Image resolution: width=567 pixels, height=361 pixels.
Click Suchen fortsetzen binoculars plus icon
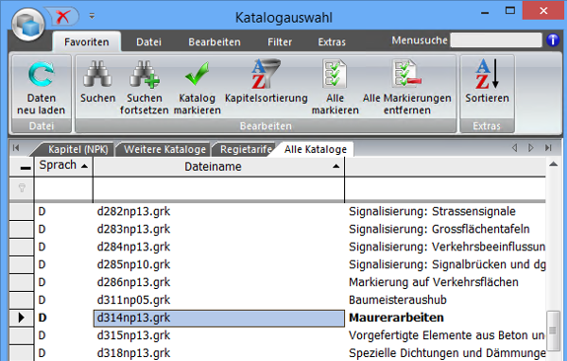(144, 74)
